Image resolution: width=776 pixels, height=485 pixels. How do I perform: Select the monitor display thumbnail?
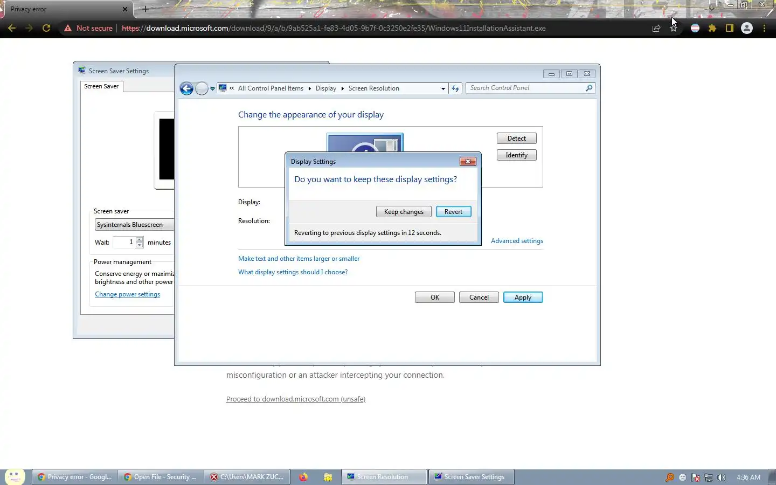click(365, 143)
